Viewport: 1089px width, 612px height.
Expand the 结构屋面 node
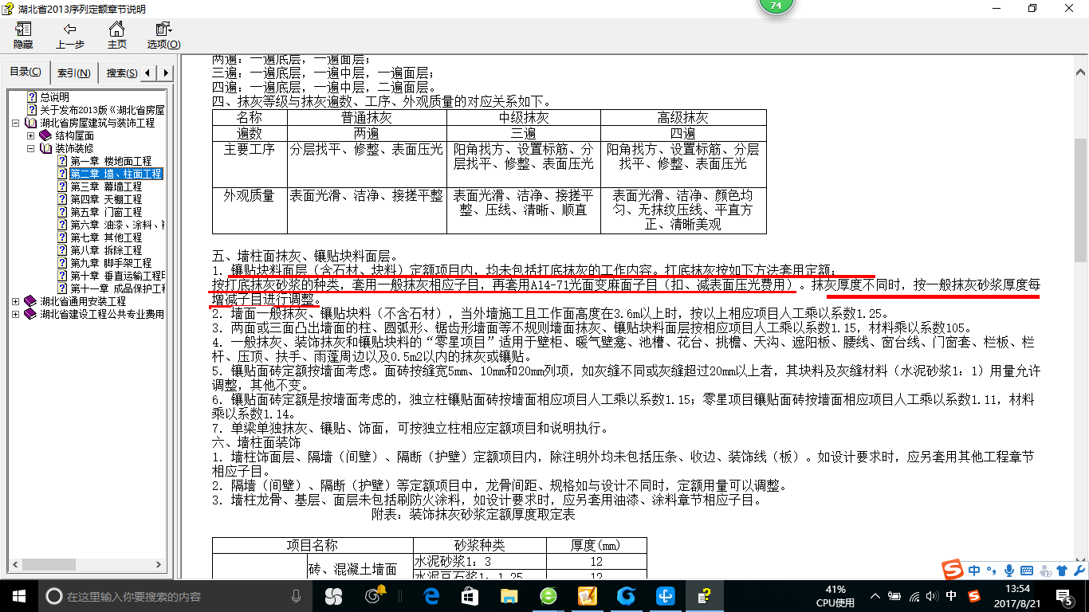coord(31,136)
